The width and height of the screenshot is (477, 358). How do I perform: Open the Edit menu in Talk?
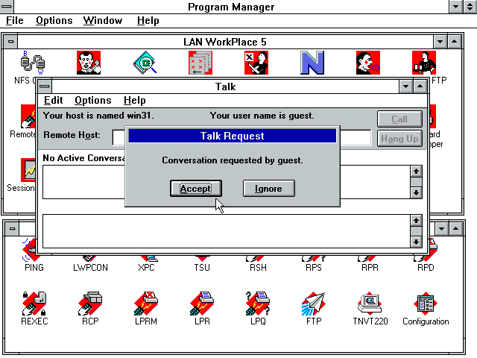[x=53, y=101]
